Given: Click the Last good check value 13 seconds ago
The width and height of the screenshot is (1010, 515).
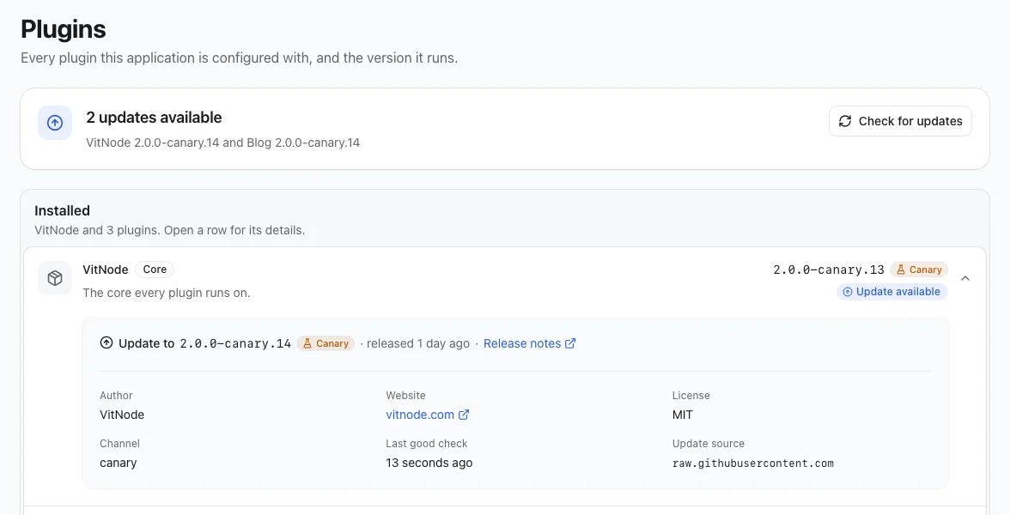Looking at the screenshot, I should (429, 463).
